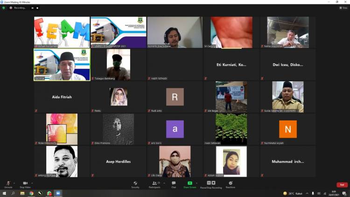Click the brown R avatar of Rudi Anto
This screenshot has width=350, height=197.
point(175,97)
